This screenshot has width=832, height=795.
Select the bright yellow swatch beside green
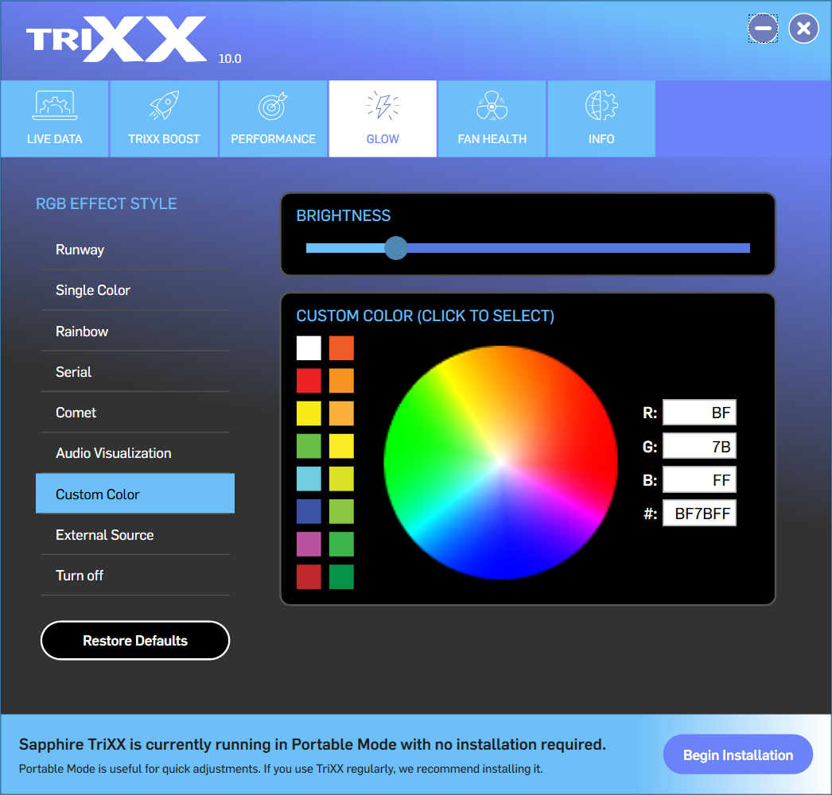(341, 446)
